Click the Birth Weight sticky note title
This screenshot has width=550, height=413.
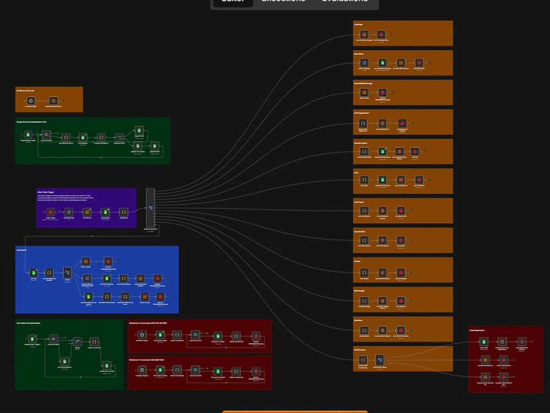[x=360, y=291]
